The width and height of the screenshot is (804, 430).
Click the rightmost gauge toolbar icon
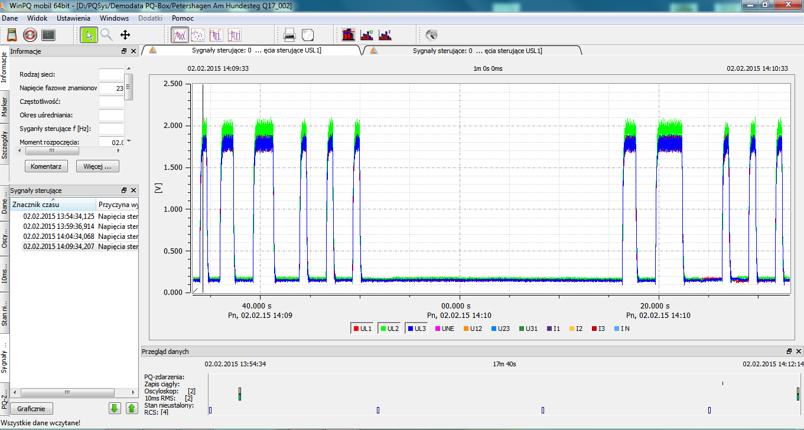pos(432,35)
